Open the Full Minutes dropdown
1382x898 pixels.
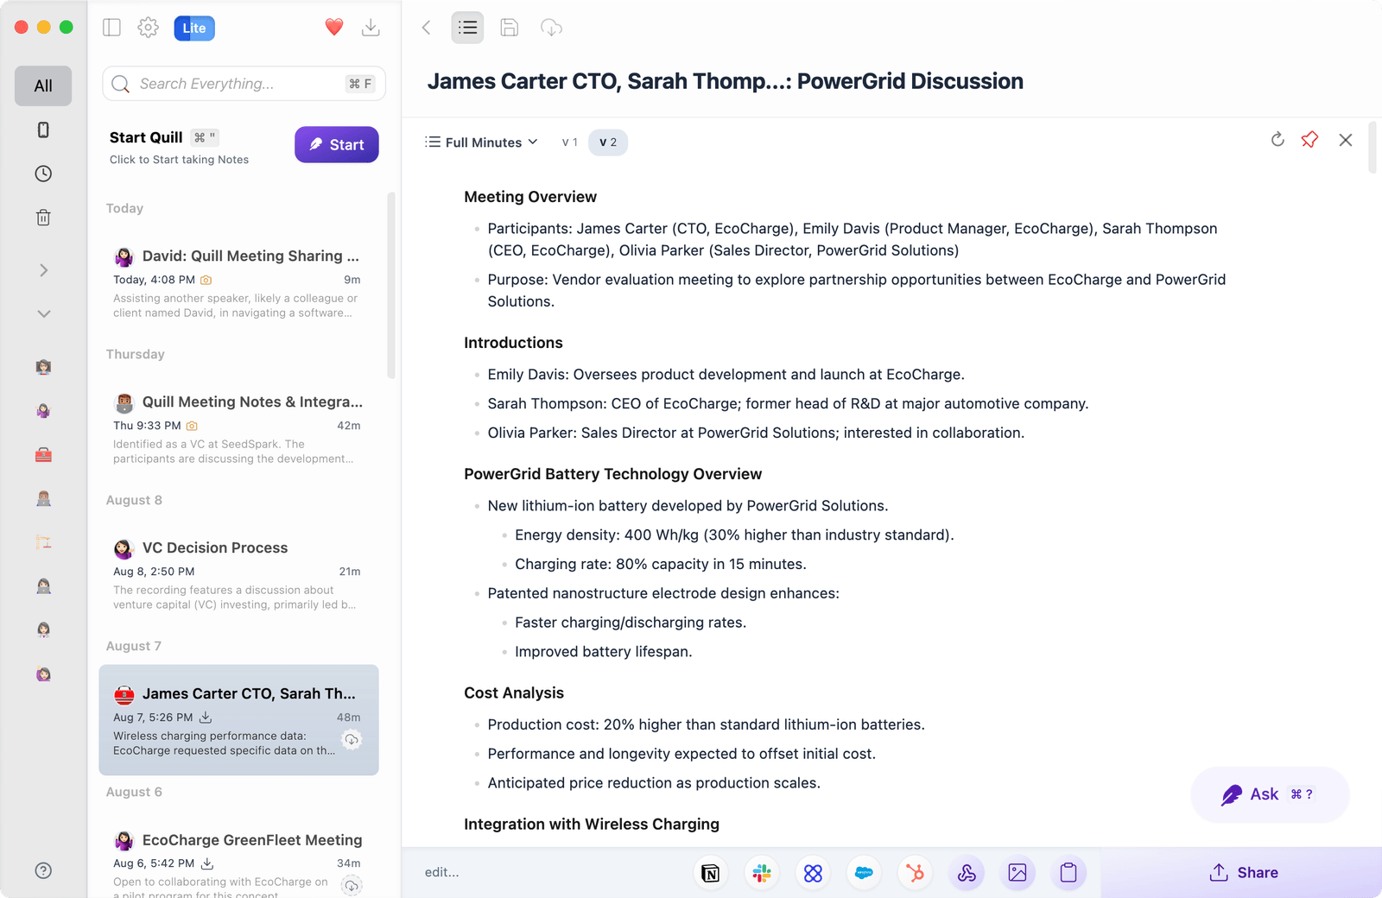[x=481, y=142]
